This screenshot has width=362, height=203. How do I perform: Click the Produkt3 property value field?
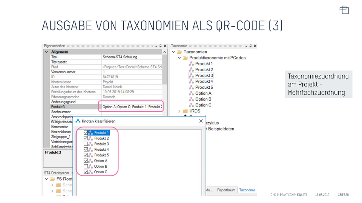point(131,107)
